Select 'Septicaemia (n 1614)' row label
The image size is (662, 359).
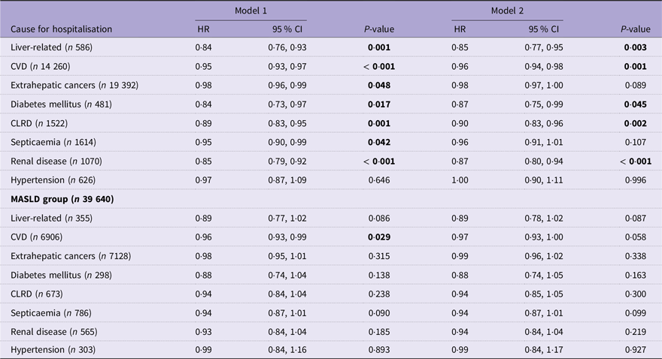point(53,142)
